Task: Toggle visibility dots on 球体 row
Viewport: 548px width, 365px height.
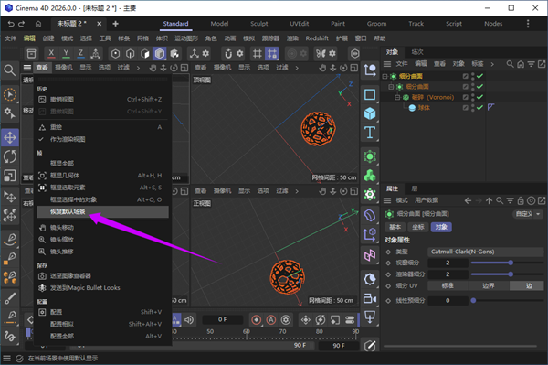Action: point(472,107)
